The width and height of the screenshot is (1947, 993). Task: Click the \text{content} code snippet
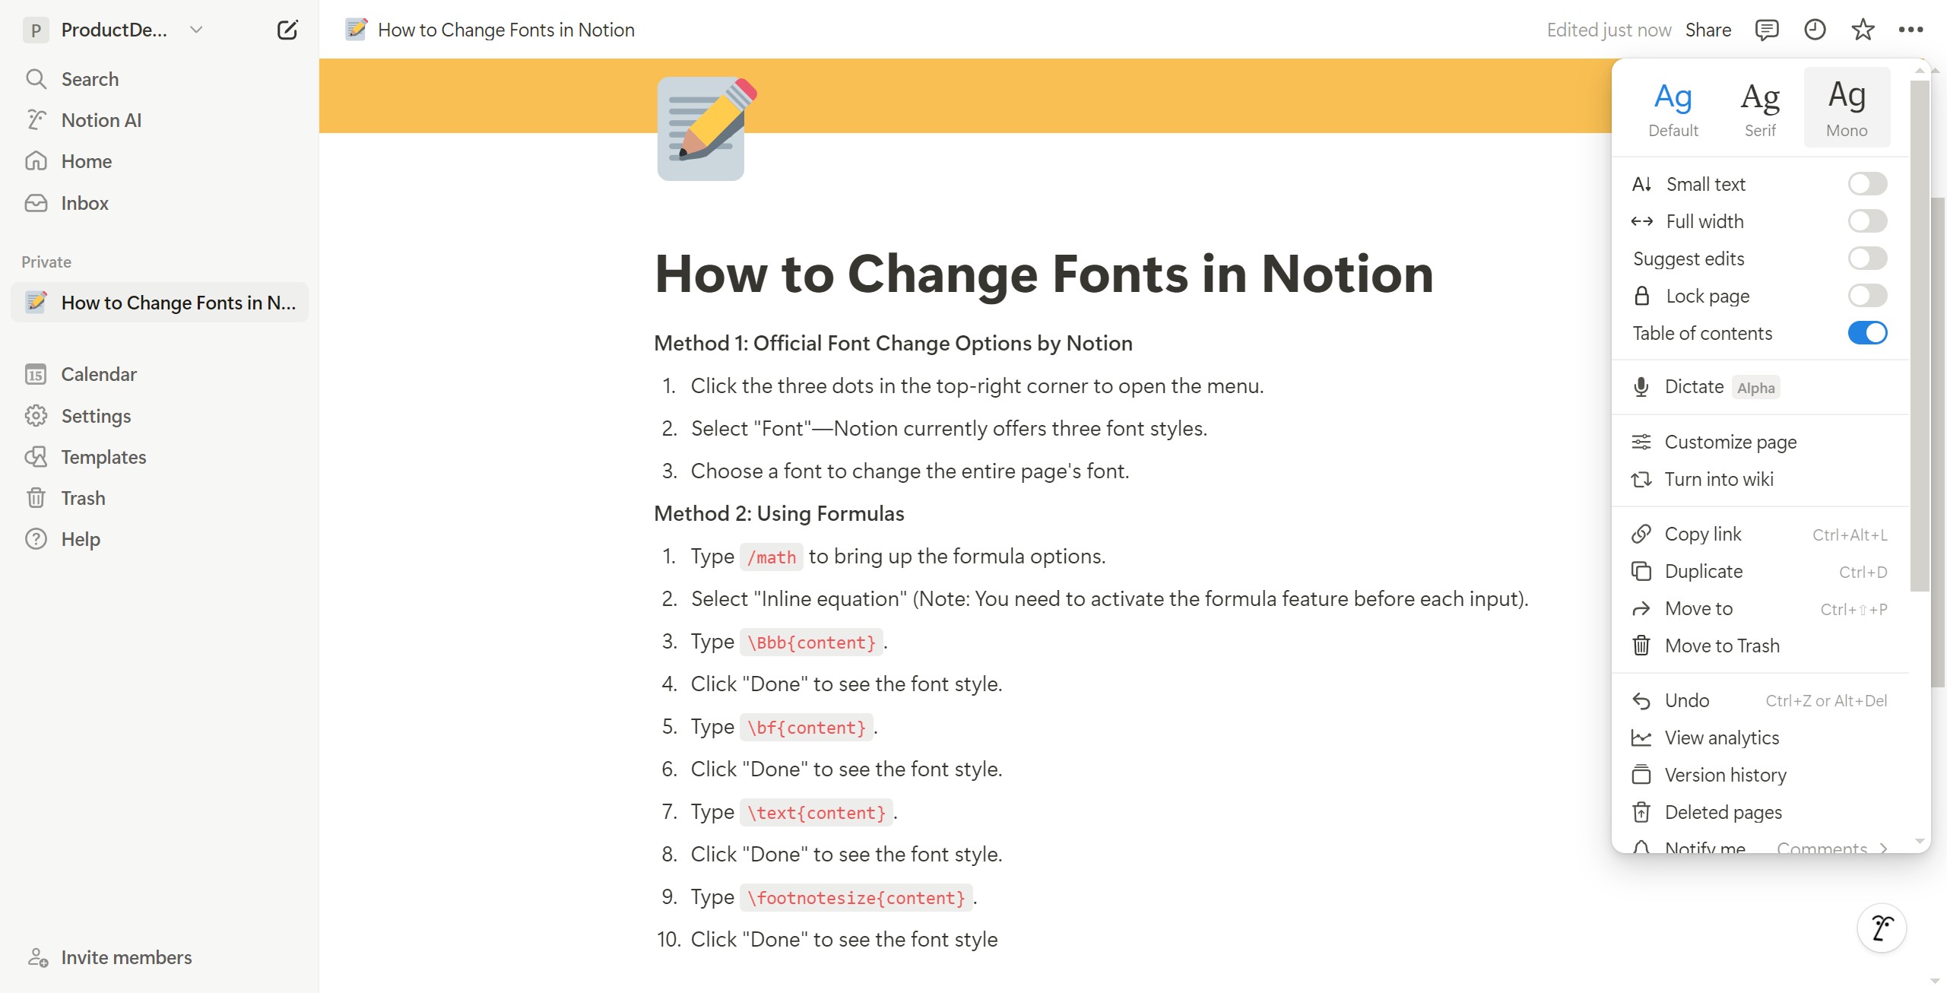click(817, 813)
